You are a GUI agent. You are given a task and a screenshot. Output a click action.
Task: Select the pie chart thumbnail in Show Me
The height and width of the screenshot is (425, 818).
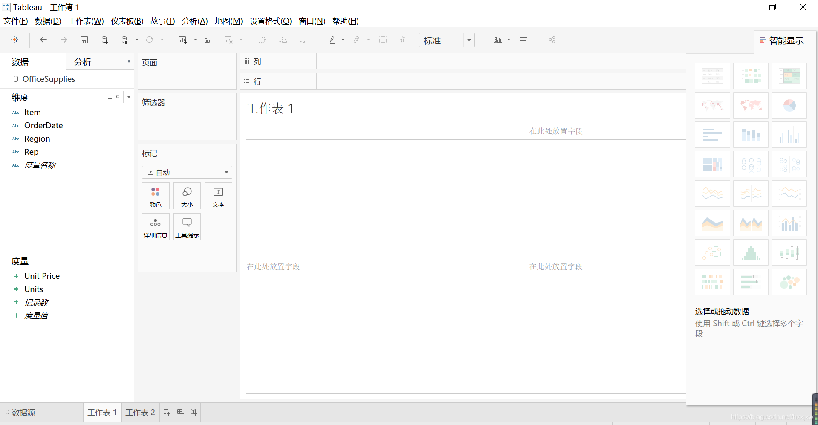point(789,105)
